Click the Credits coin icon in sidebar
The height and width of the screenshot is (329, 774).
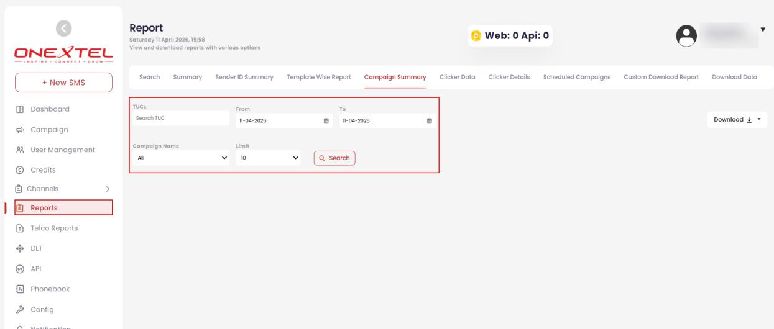click(19, 170)
